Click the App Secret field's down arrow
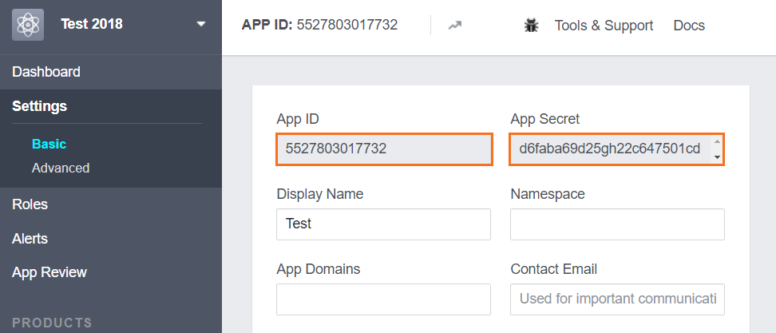Viewport: 776px width, 333px height. pos(717,157)
